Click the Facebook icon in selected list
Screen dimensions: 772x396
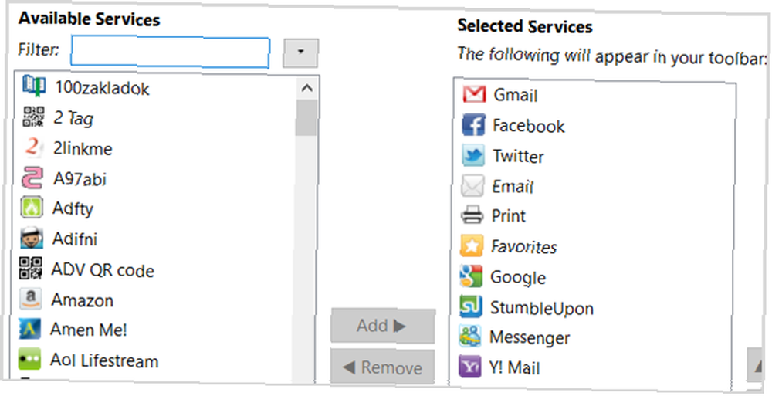pos(473,125)
